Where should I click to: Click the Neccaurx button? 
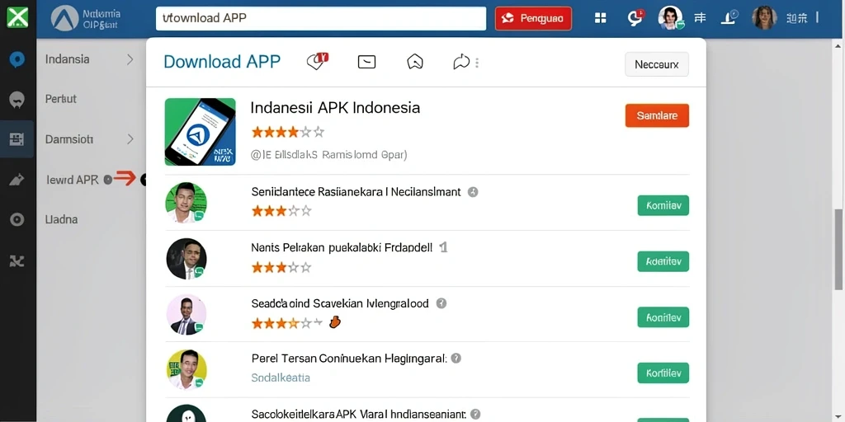656,64
